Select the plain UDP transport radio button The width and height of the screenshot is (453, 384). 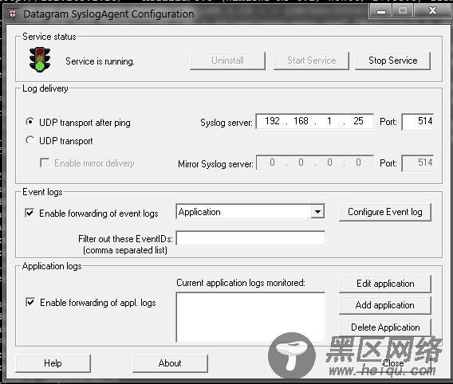pos(30,140)
